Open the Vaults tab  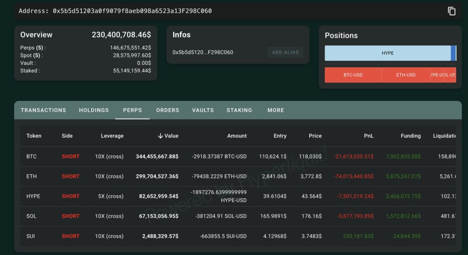[202, 110]
